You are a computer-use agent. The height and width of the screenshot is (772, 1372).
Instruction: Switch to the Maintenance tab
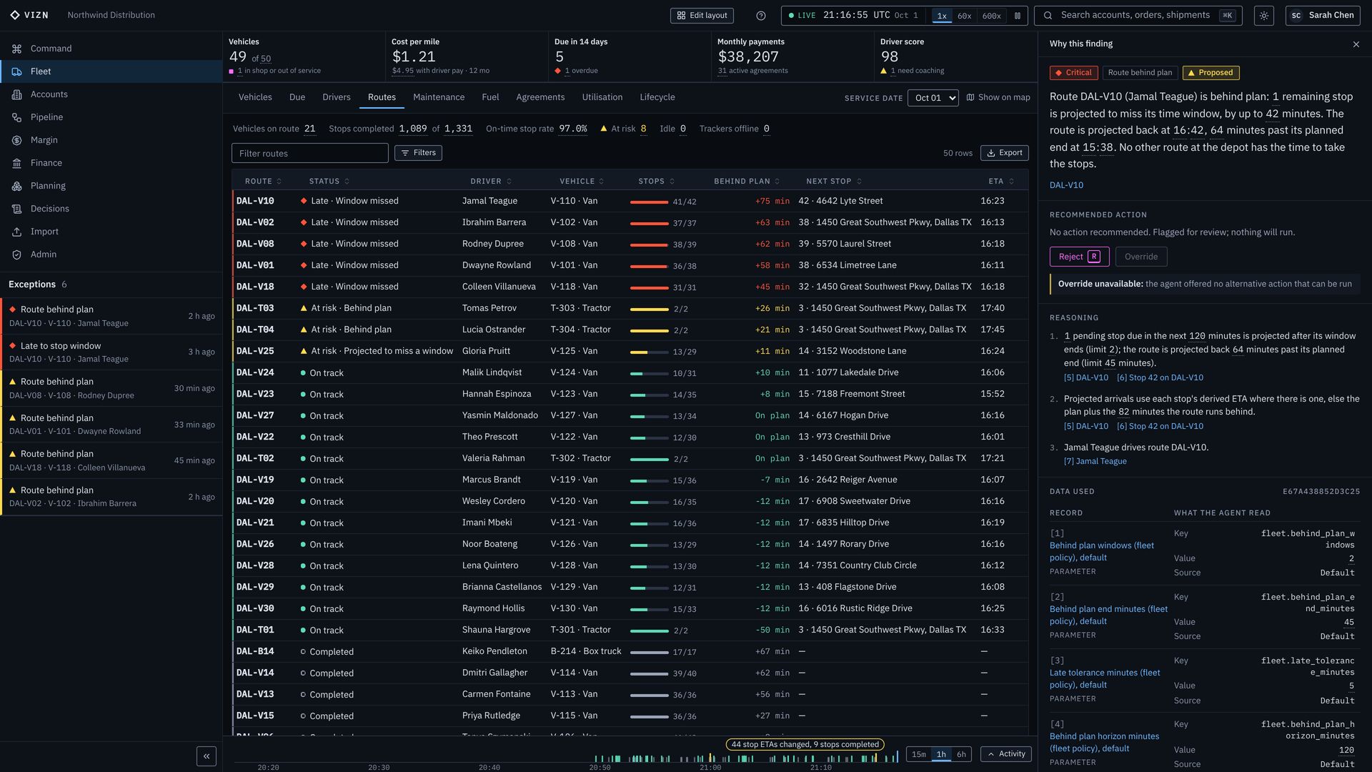[439, 97]
